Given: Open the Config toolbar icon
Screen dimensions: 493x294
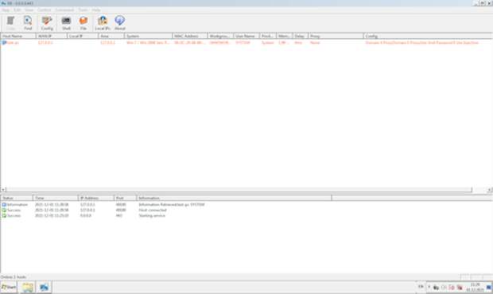Looking at the screenshot, I should click(x=47, y=23).
